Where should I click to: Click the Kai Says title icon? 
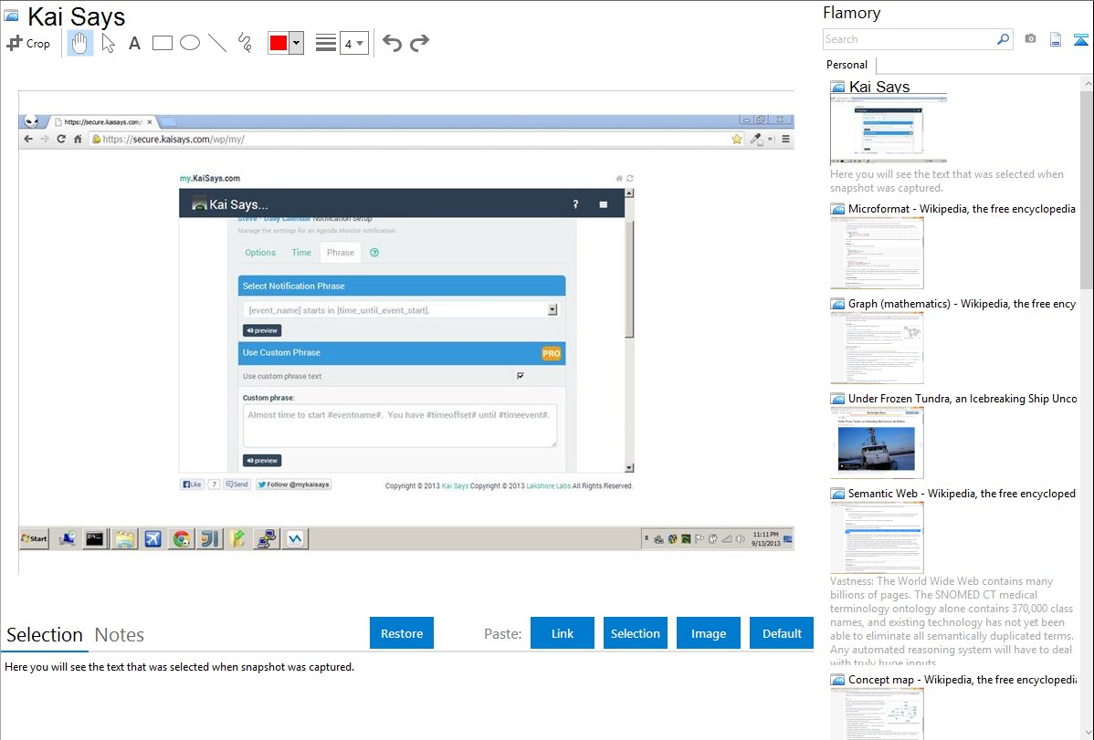click(x=12, y=16)
